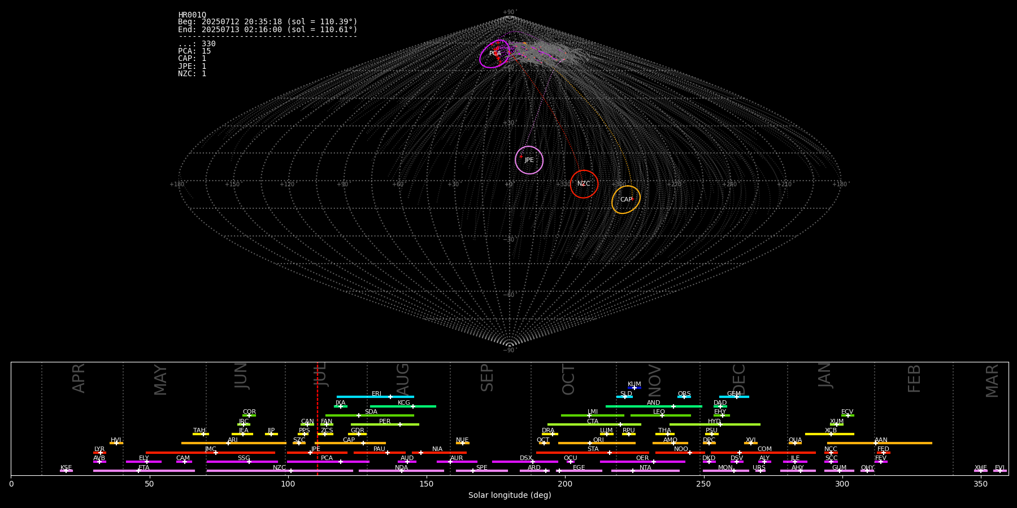The width and height of the screenshot is (1017, 508).
Task: Click the SPE shower bar in timeline
Action: coord(482,471)
